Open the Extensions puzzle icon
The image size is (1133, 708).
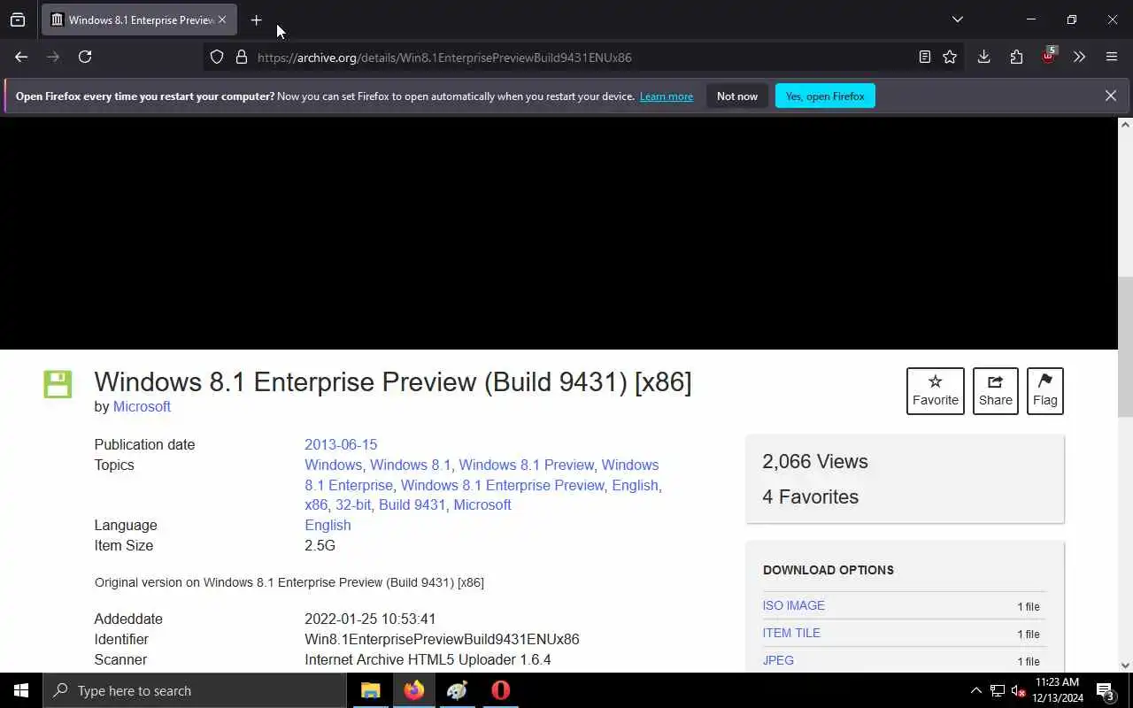tap(1016, 57)
